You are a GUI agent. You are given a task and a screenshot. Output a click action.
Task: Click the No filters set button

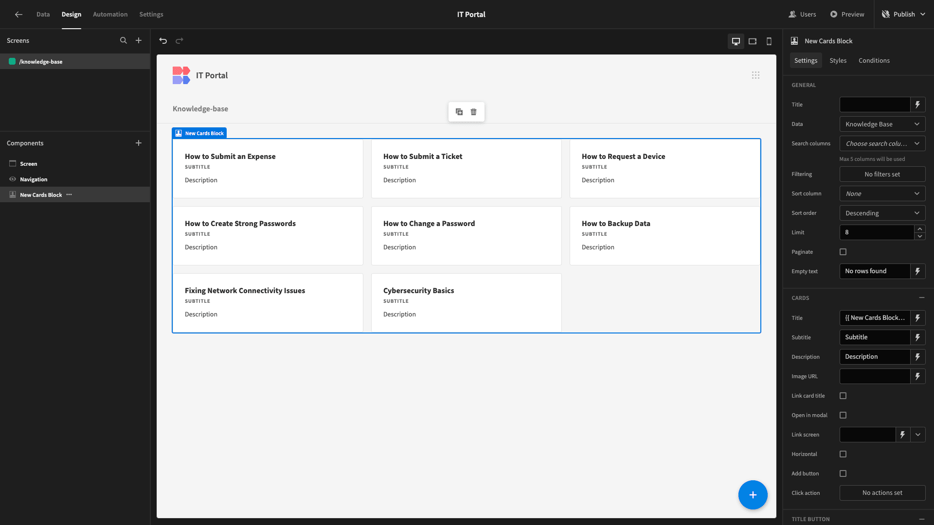[882, 174]
